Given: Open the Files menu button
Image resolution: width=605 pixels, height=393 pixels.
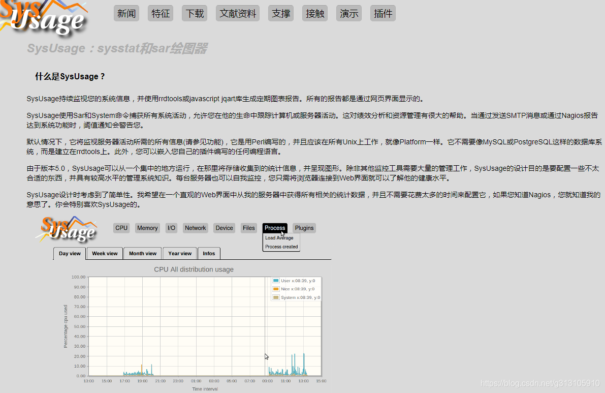Looking at the screenshot, I should coord(248,228).
